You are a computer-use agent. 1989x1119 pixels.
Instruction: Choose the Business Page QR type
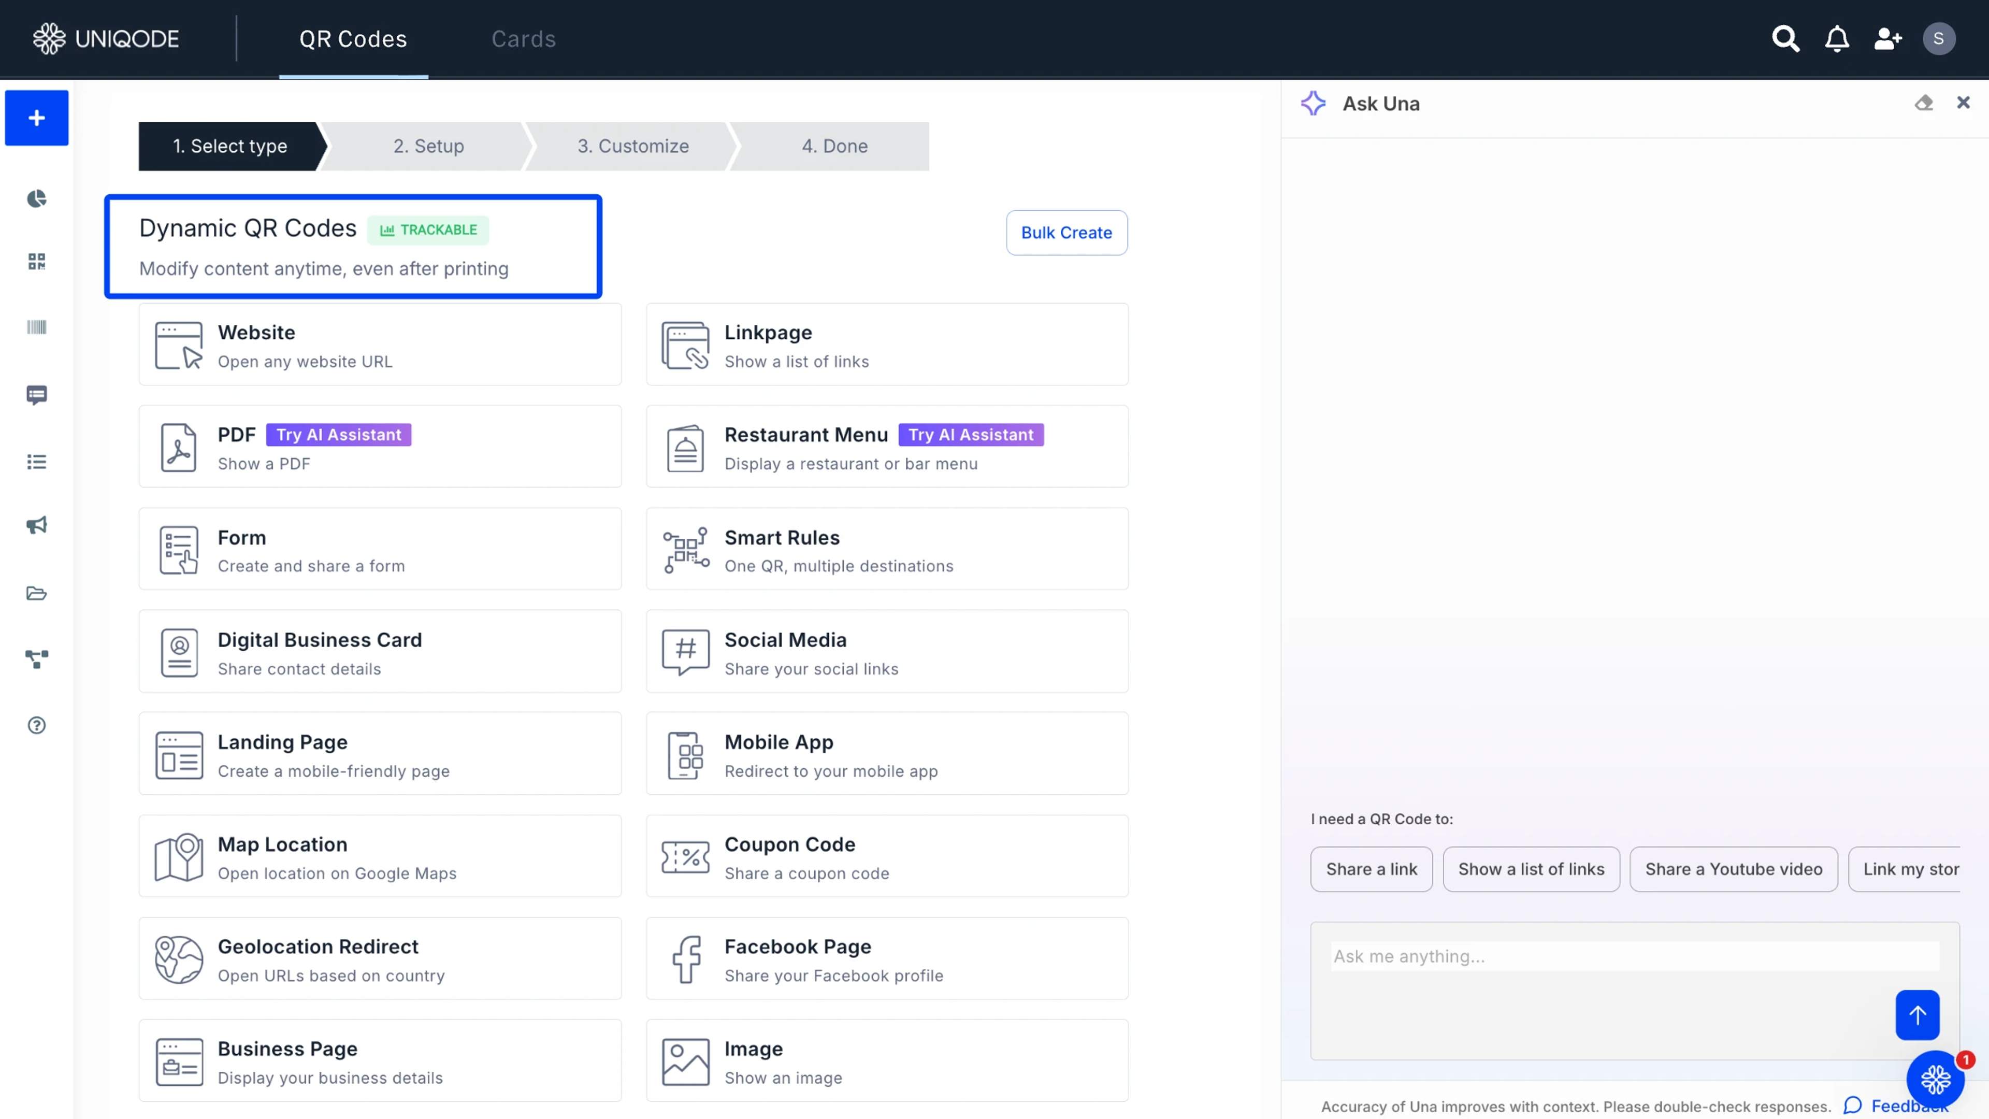[x=380, y=1061]
